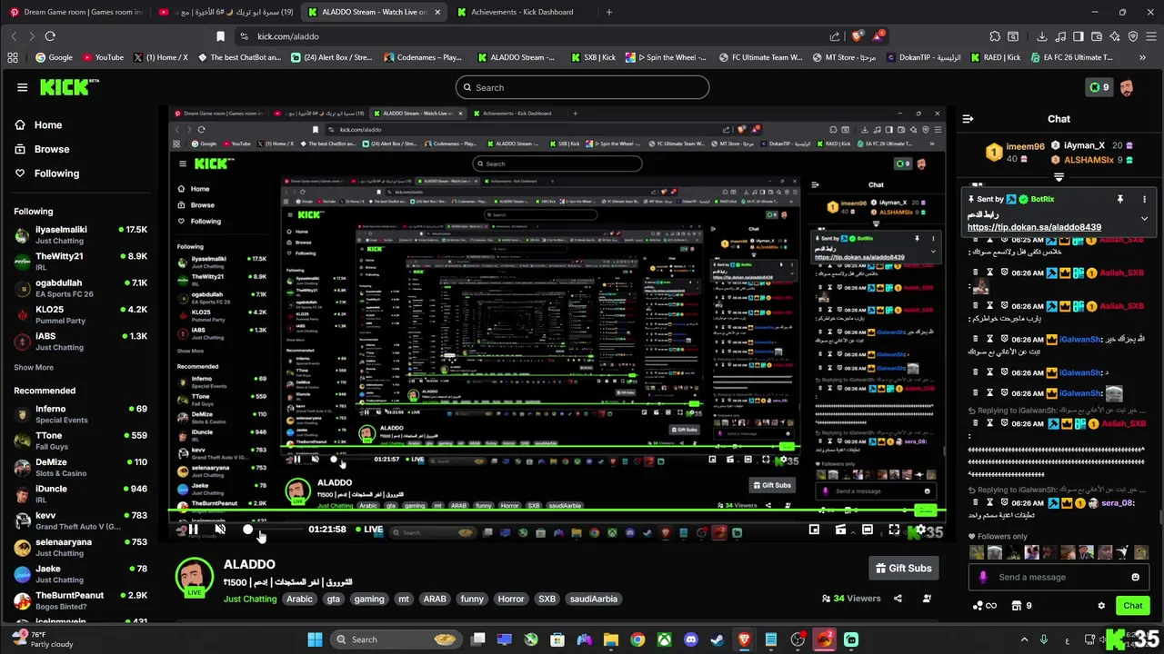
Task: Click the Kick search box
Action: [x=582, y=87]
